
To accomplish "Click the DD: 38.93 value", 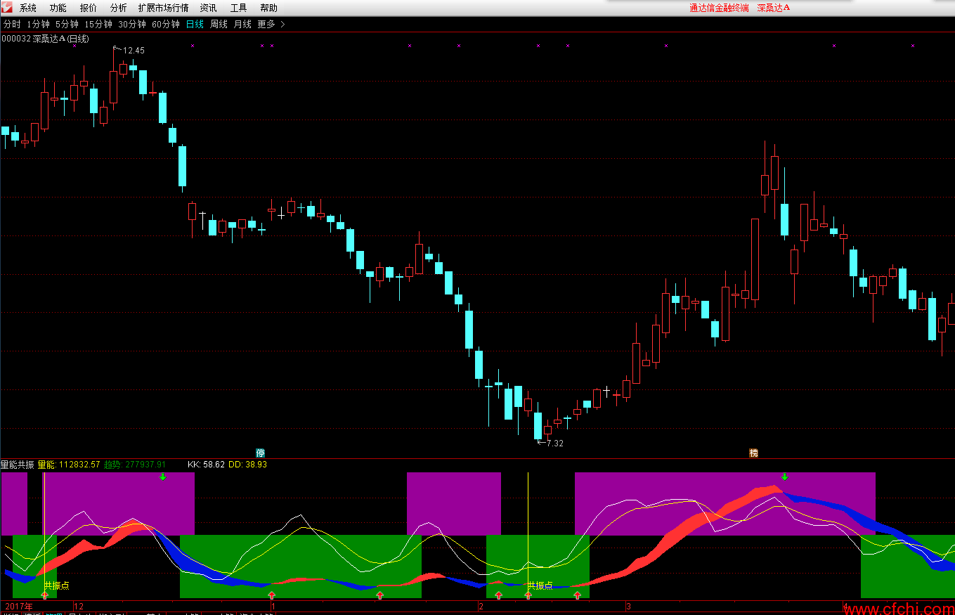I will pos(248,465).
